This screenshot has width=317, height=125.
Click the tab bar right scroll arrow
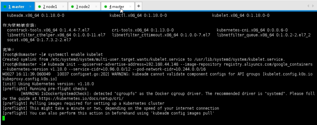click(x=313, y=6)
